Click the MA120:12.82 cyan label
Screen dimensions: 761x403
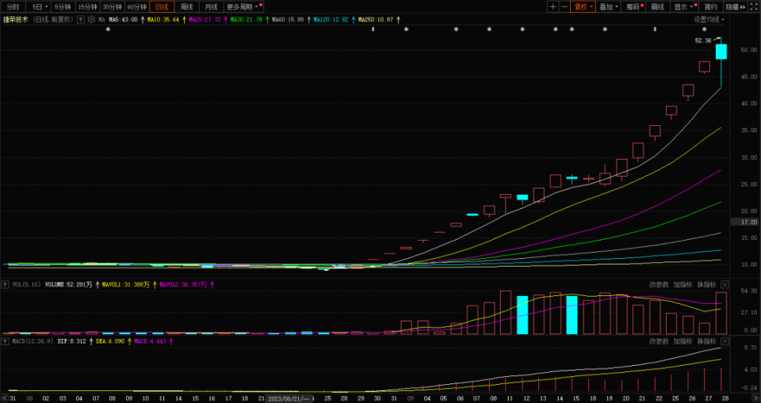coord(331,20)
